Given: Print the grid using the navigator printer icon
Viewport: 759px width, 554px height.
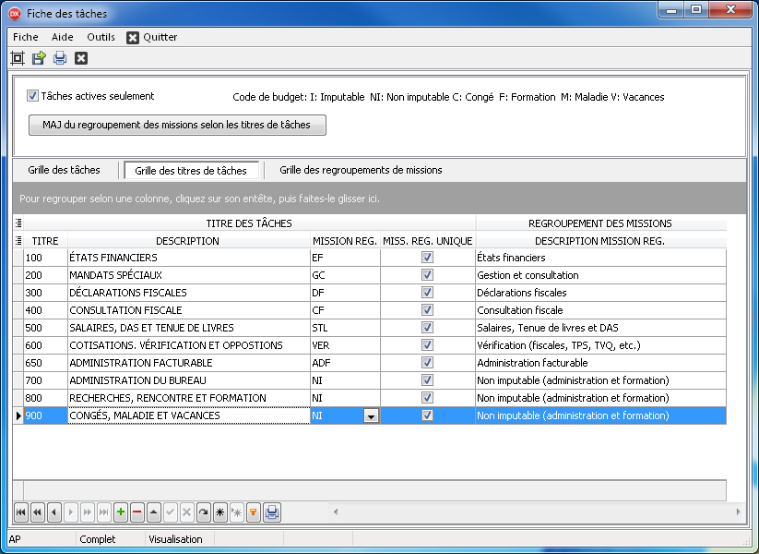Looking at the screenshot, I should [x=272, y=512].
